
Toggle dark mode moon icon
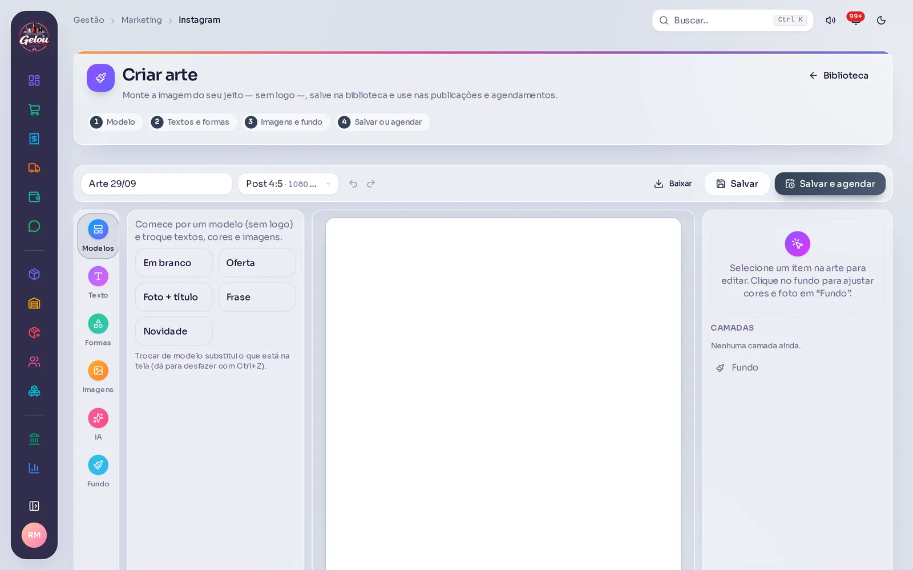pos(882,21)
